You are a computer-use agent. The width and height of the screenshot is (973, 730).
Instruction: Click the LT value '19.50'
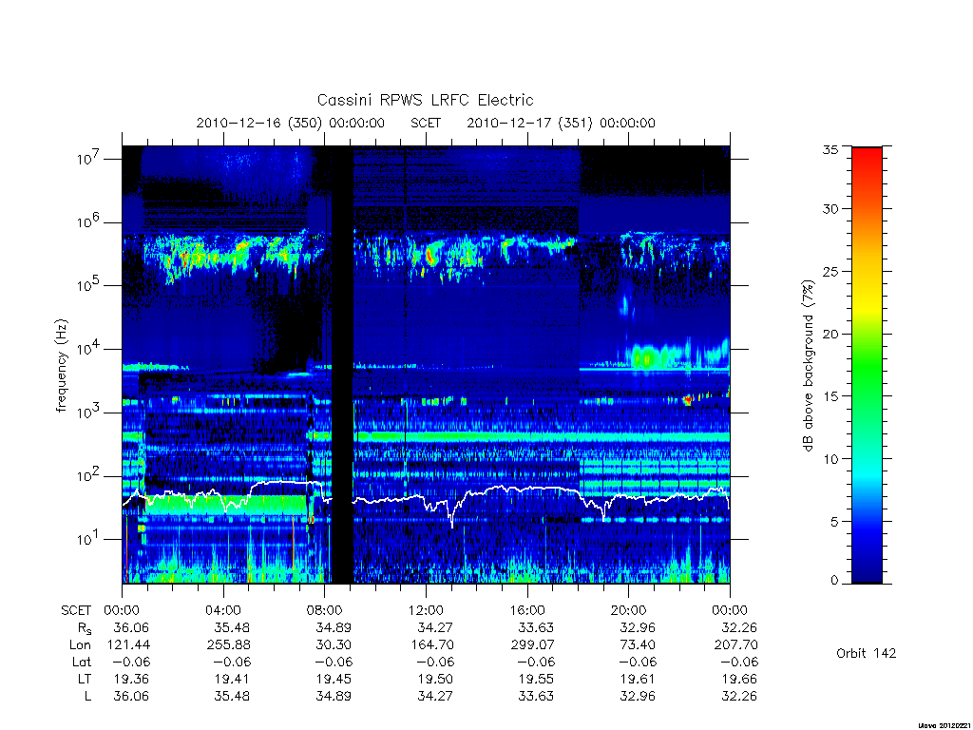[x=435, y=679]
